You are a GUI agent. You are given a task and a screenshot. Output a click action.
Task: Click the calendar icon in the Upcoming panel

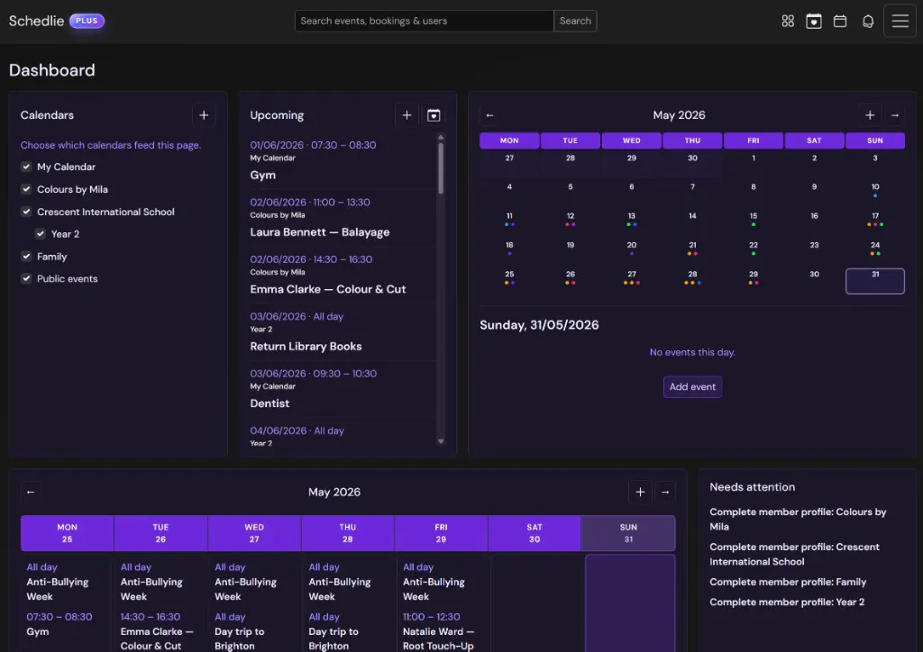click(x=434, y=115)
